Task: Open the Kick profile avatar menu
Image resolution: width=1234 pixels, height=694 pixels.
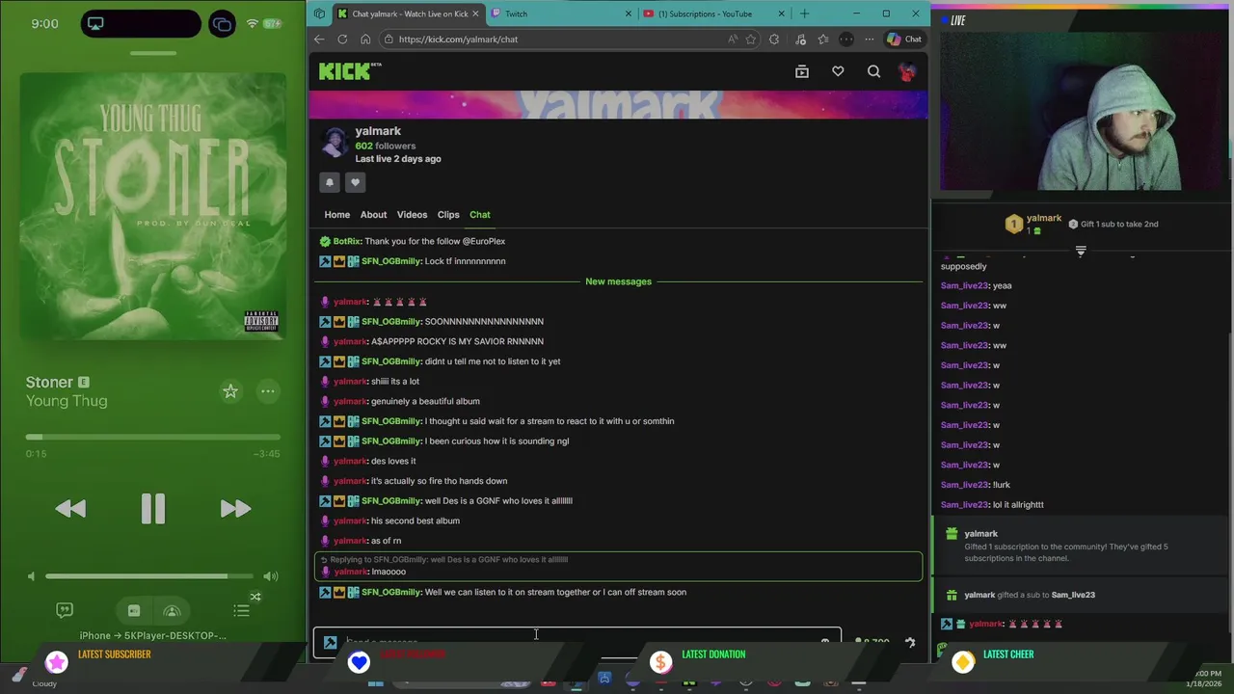Action: tap(907, 71)
